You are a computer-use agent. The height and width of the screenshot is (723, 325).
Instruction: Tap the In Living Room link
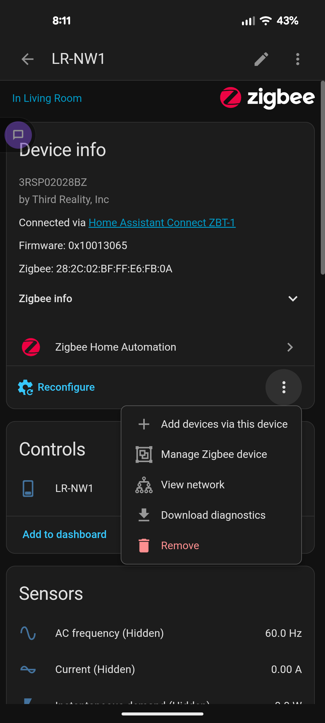pyautogui.click(x=47, y=98)
